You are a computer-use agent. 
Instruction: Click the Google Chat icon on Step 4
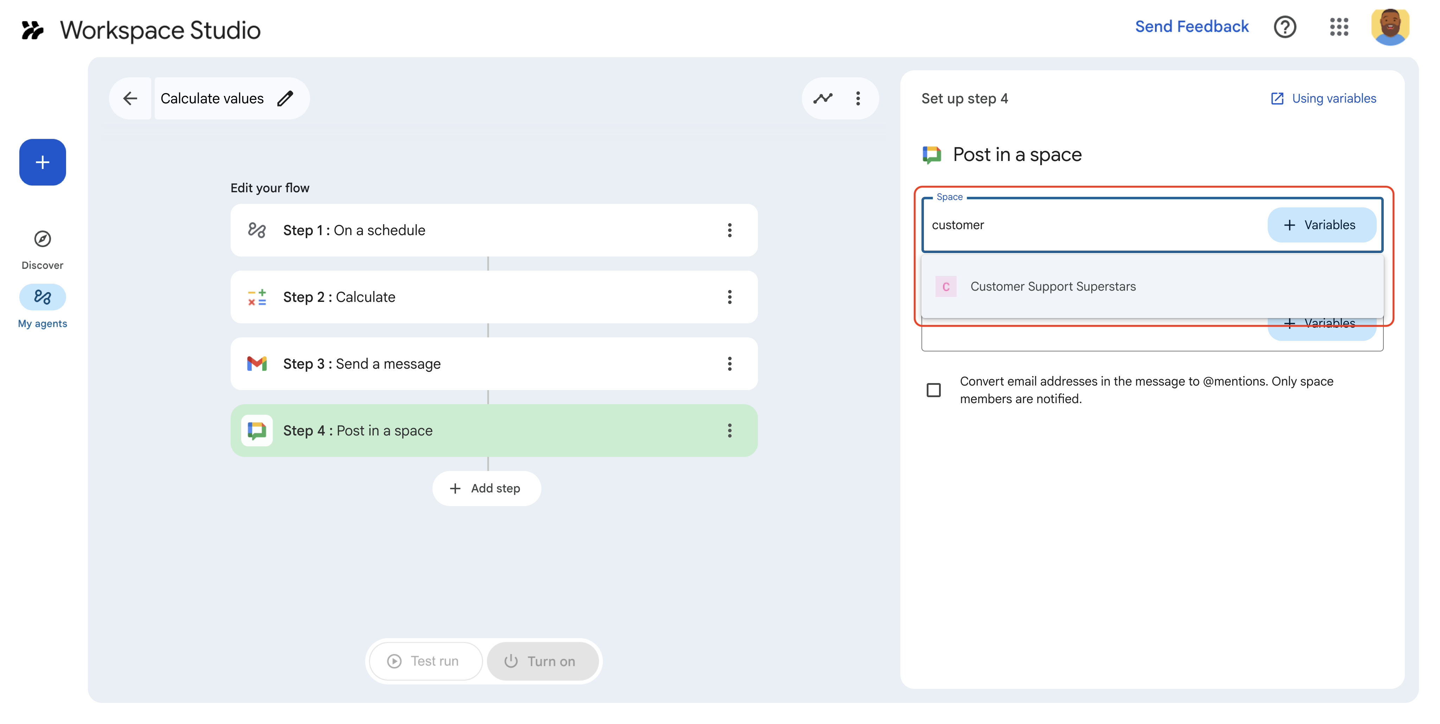257,430
